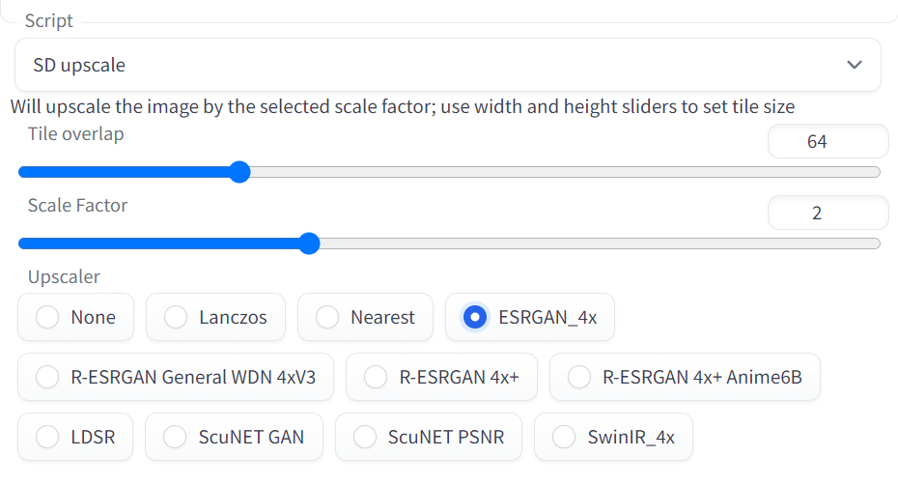Viewport: 898px width, 486px height.
Task: Click the chevron arrow of Script dropdown
Action: coord(854,66)
